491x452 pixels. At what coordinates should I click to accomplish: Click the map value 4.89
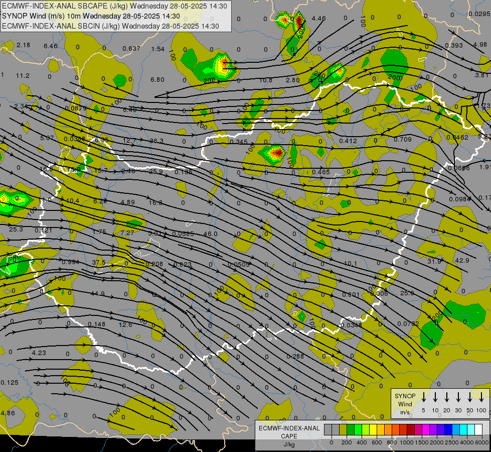coord(128,202)
